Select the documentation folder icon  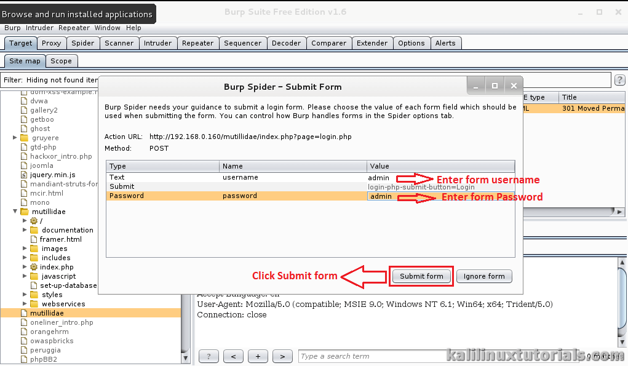33,230
